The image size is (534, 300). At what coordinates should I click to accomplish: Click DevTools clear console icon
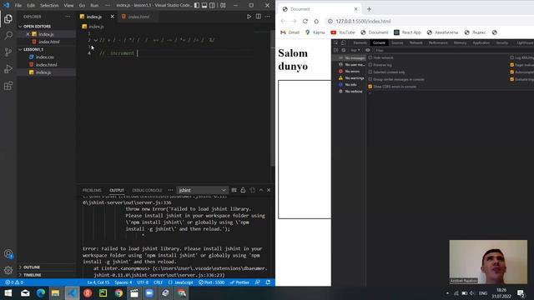(x=344, y=50)
